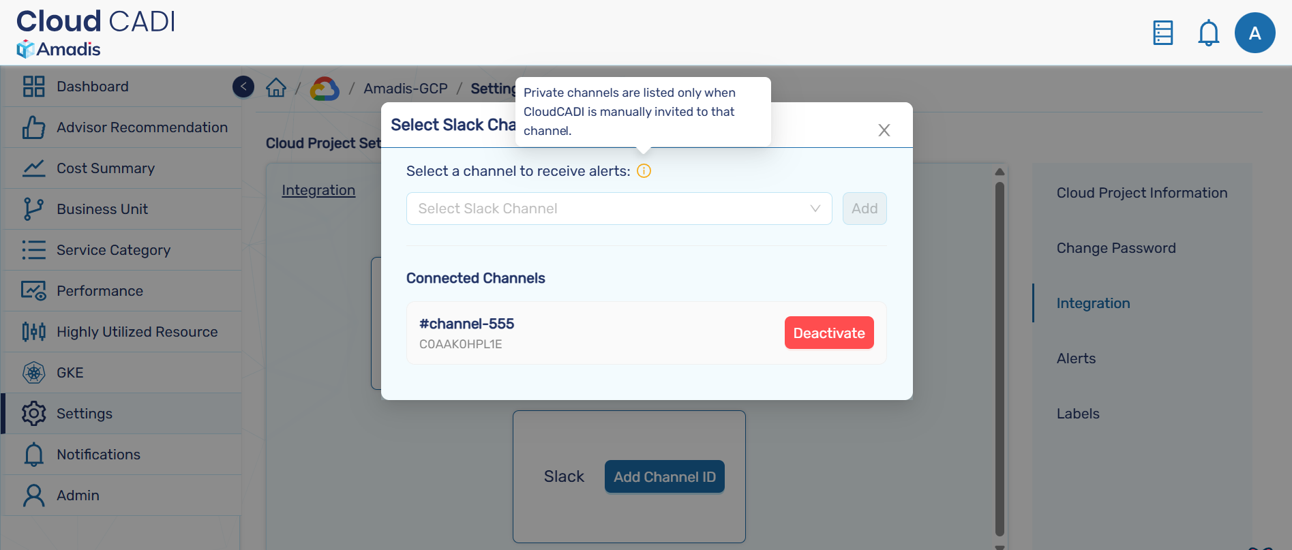Screen dimensions: 1292x550
Task: Click the home breadcrumb icon
Action: [276, 88]
